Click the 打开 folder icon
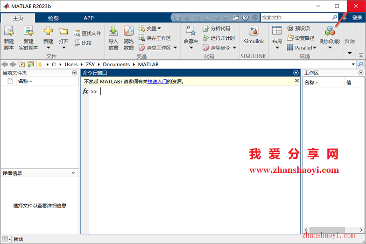Image resolution: width=366 pixels, height=244 pixels. point(64,31)
